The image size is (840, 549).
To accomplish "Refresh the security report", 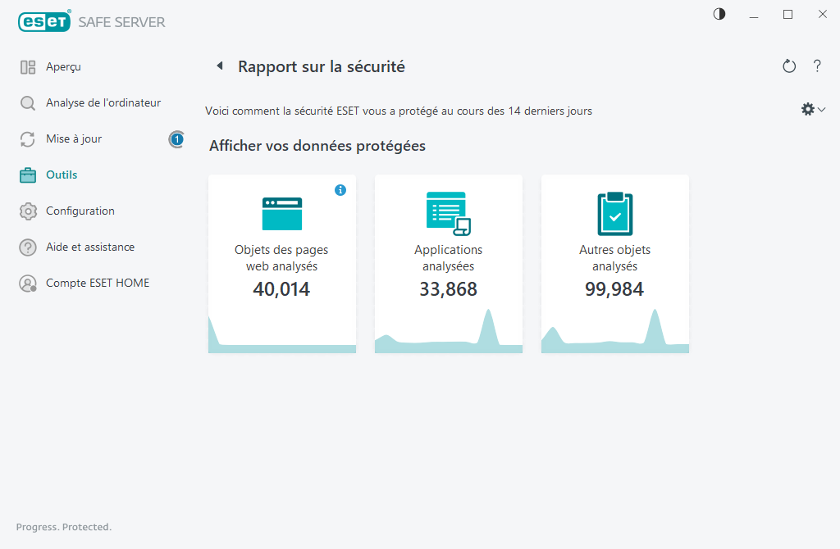I will [788, 66].
